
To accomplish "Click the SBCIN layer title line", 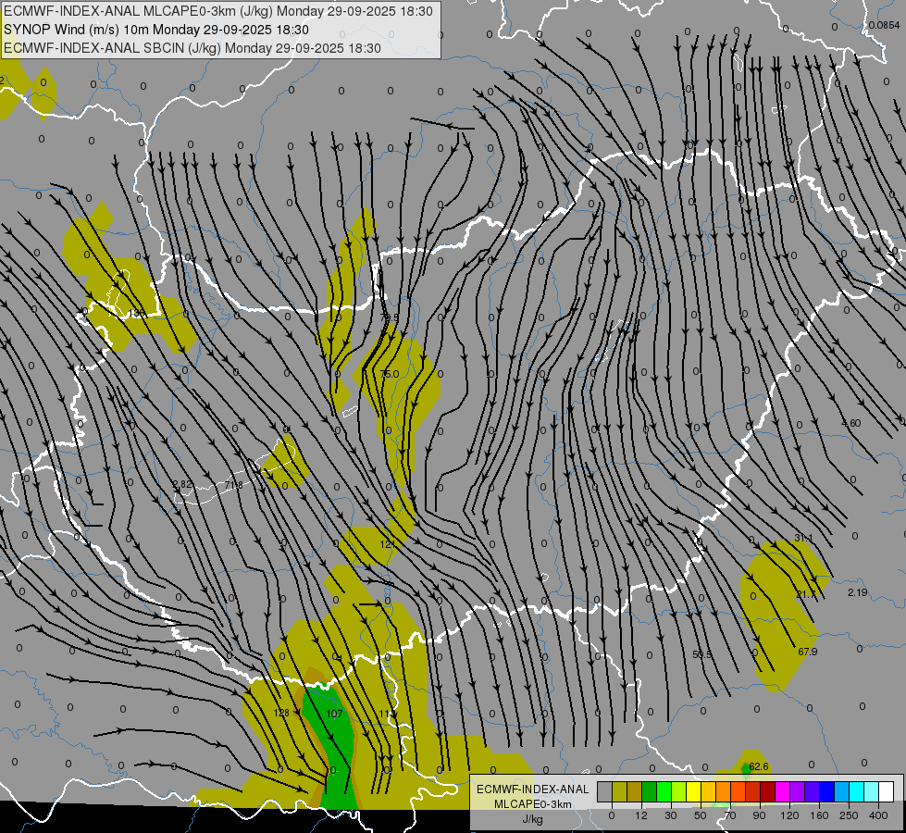I will [192, 48].
